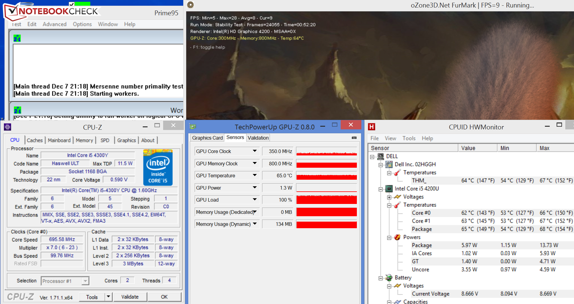Click the Dell Inc. 02HGGH motherboard icon
The height and width of the screenshot is (304, 574).
tap(389, 164)
